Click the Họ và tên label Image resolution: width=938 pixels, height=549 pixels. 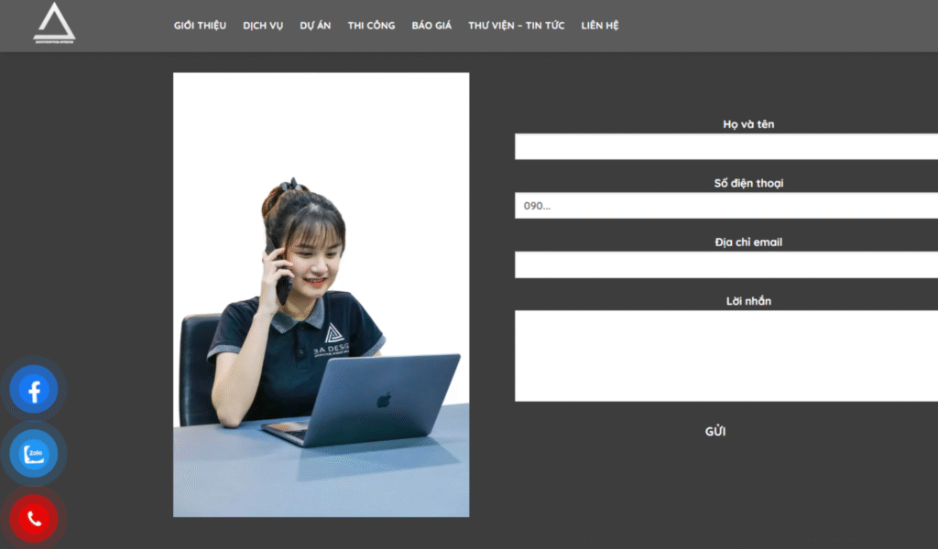pyautogui.click(x=748, y=124)
